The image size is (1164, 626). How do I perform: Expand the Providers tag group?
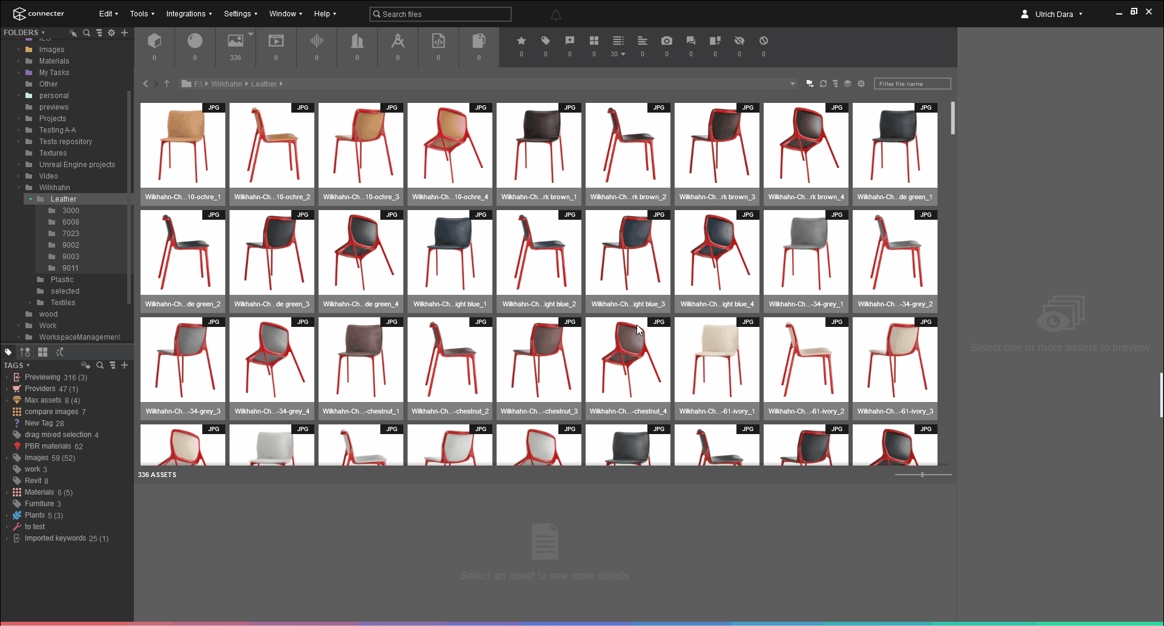point(7,389)
